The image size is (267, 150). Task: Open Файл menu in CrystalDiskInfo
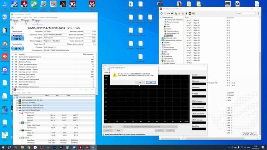13,17
